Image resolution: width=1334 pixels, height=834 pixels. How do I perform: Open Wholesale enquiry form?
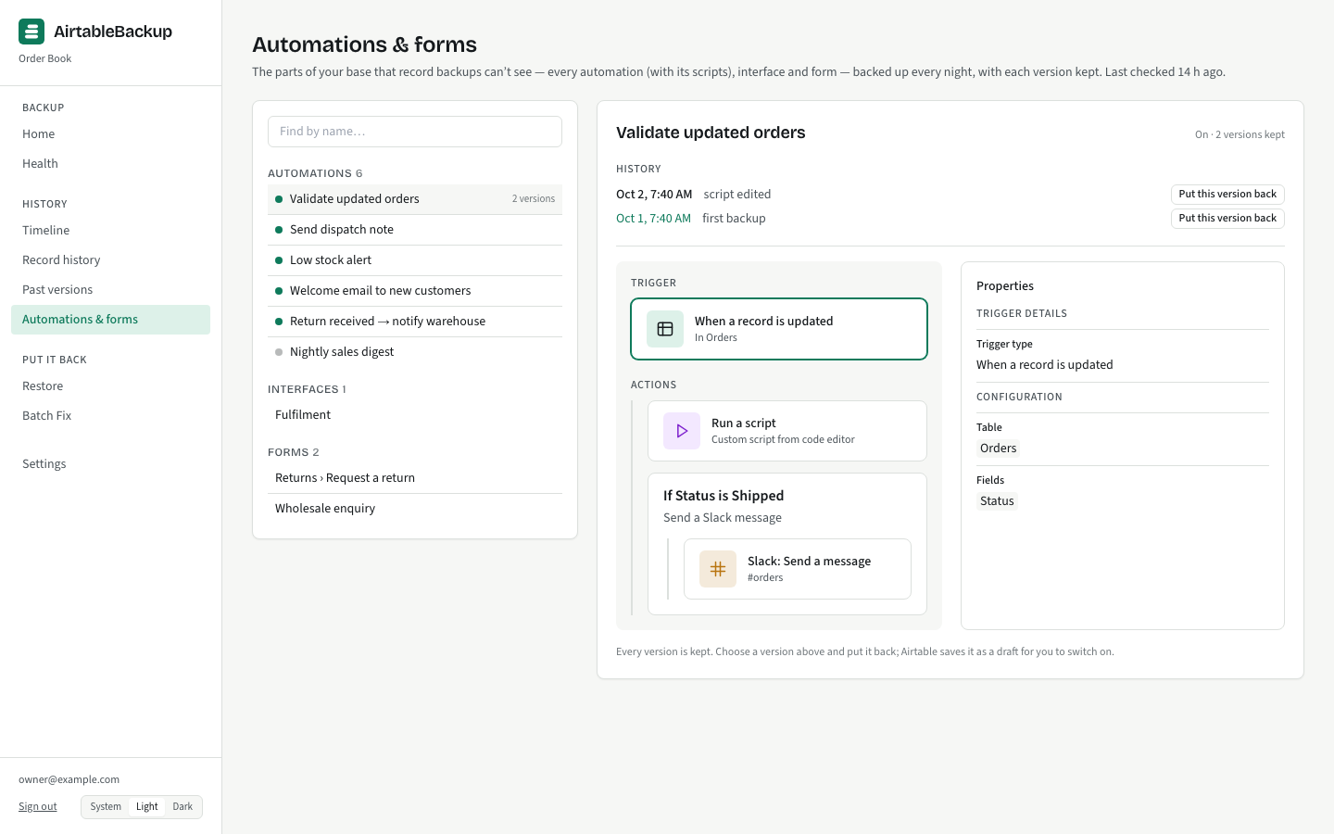pos(415,509)
